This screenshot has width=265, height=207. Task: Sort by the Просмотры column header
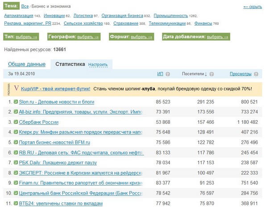240,74
